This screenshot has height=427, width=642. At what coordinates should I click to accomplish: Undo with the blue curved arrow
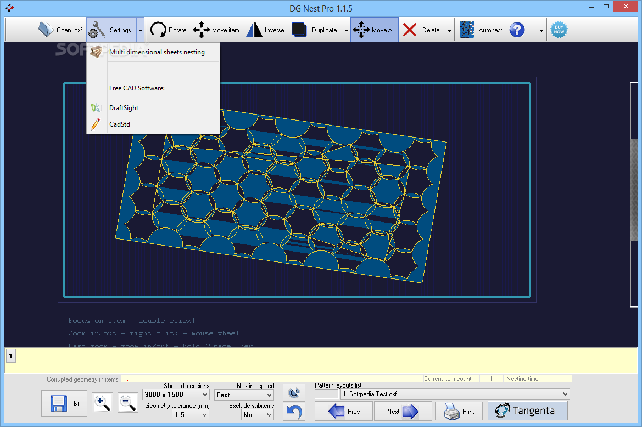tap(294, 412)
